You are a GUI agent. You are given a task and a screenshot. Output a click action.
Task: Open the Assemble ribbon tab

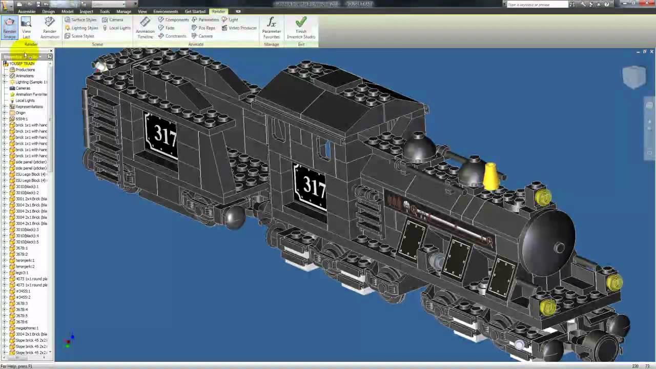(x=27, y=11)
